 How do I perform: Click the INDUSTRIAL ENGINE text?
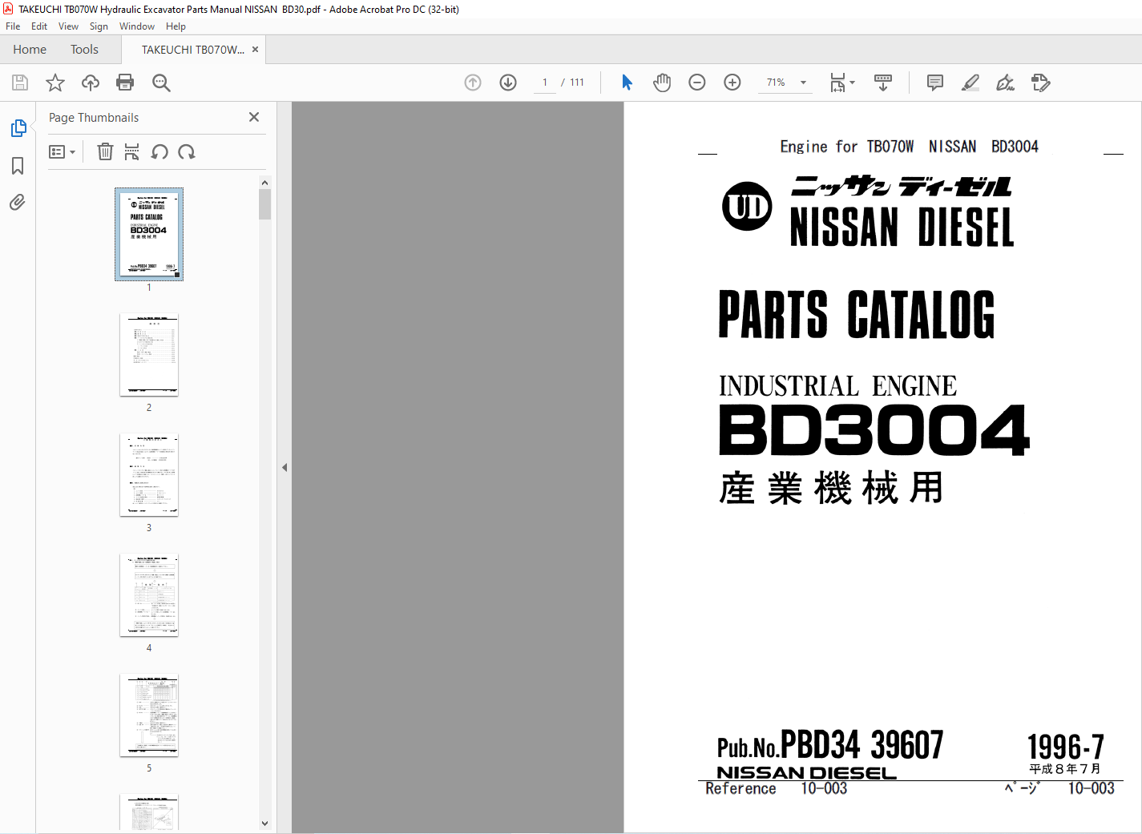pos(837,386)
